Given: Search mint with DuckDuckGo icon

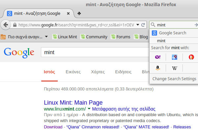Looking at the screenshot, I should pos(191,57).
